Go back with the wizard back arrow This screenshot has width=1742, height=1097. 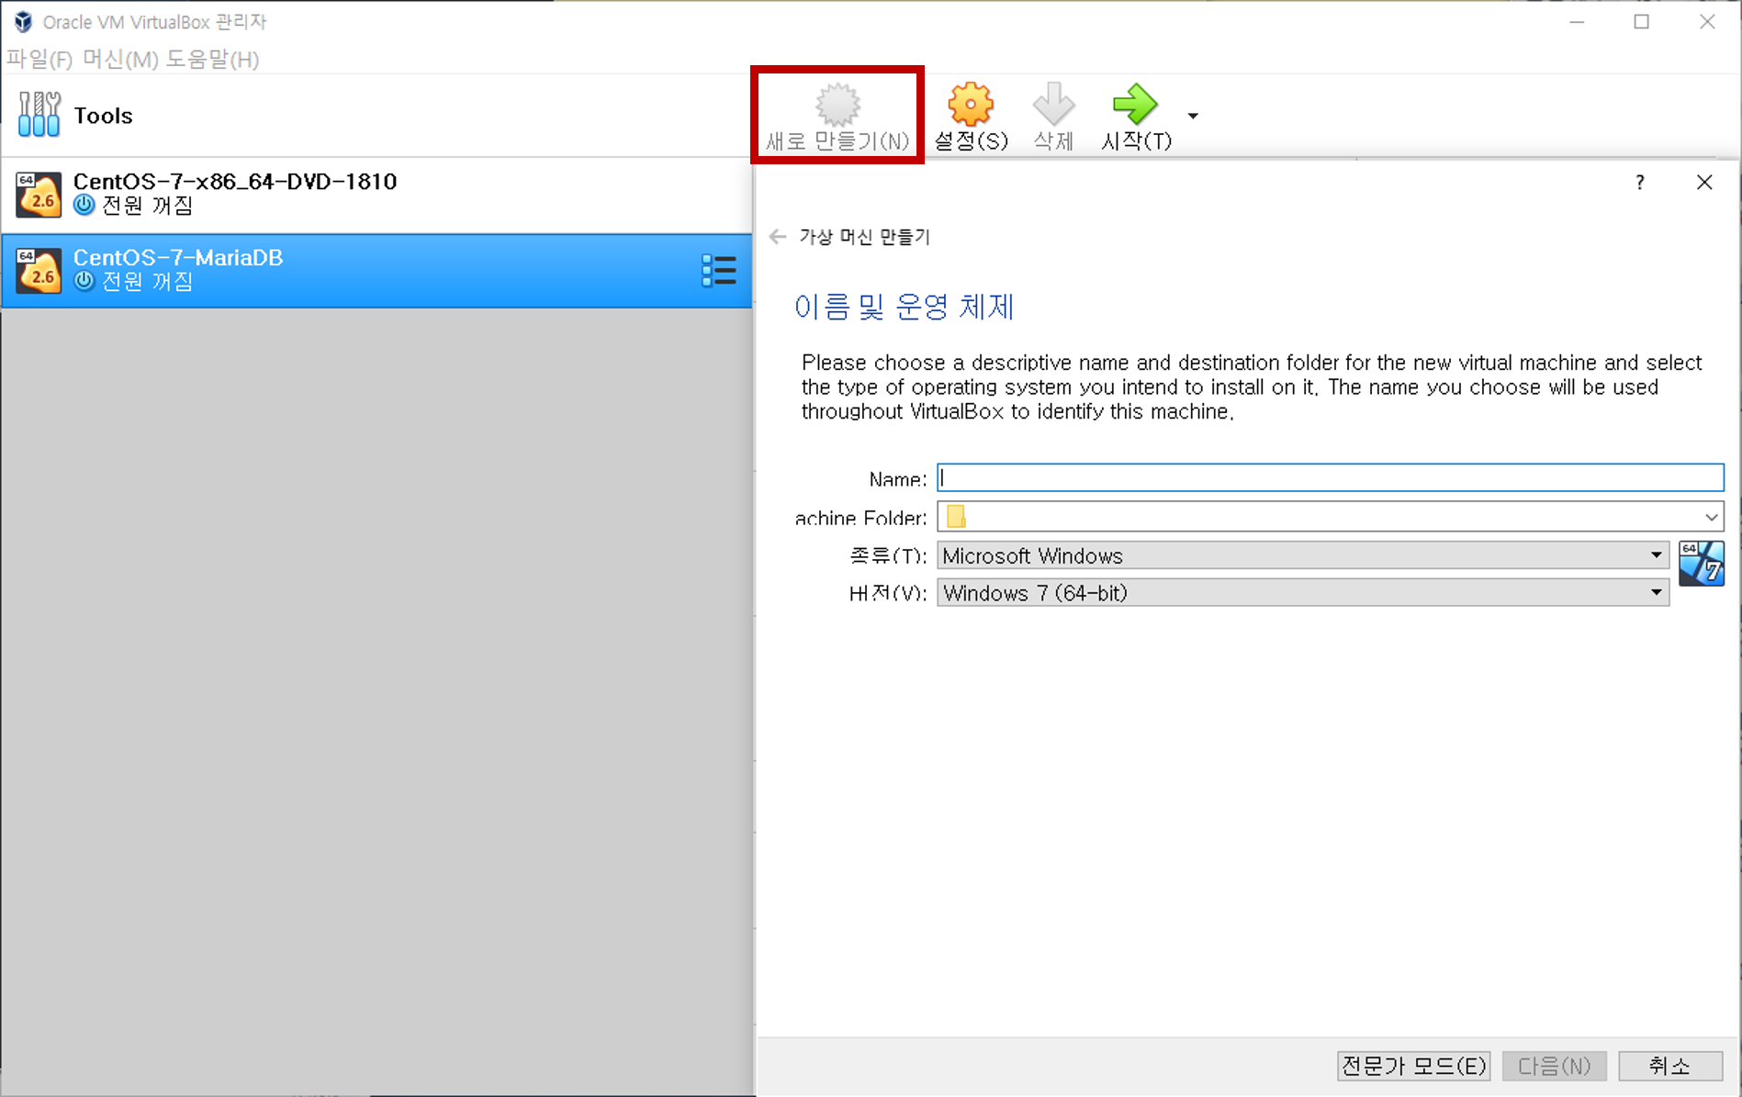(778, 237)
